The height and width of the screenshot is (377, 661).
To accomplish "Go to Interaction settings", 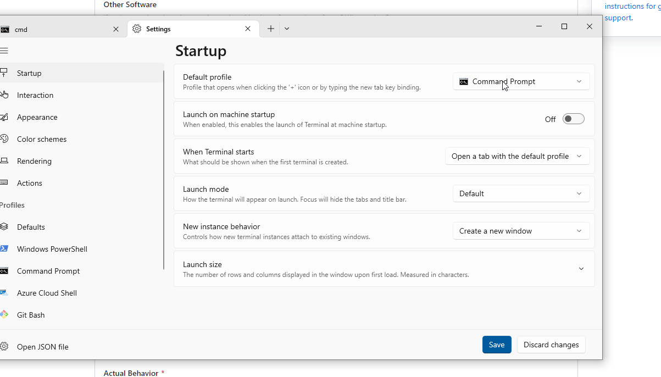I will pos(82,95).
